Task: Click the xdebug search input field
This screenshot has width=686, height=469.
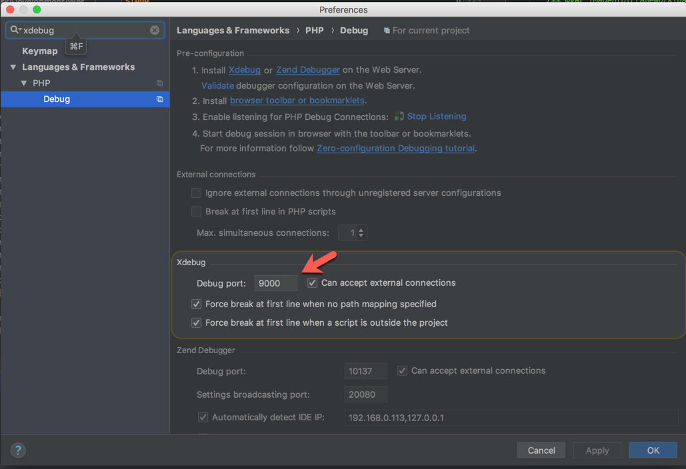Action: coord(85,30)
